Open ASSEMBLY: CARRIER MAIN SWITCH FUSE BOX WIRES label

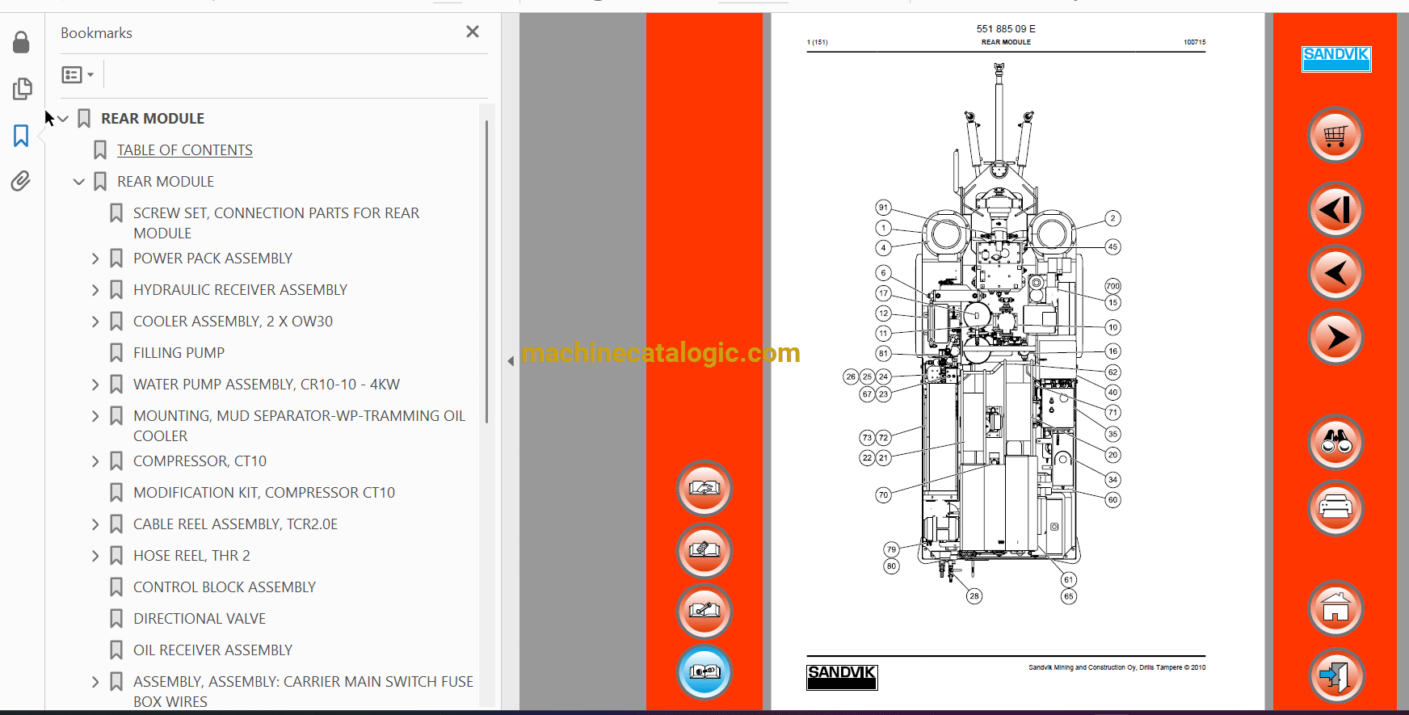click(304, 692)
